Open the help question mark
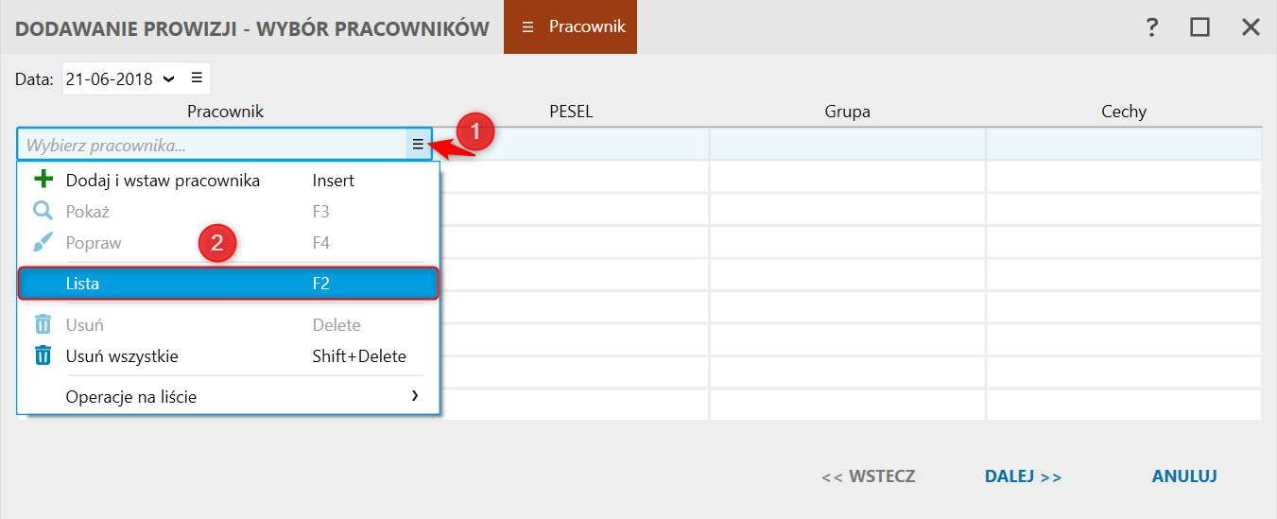Viewport: 1277px width, 519px height. coord(1151,27)
